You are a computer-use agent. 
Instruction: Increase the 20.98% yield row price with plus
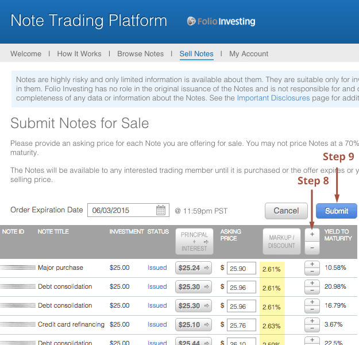(x=312, y=284)
